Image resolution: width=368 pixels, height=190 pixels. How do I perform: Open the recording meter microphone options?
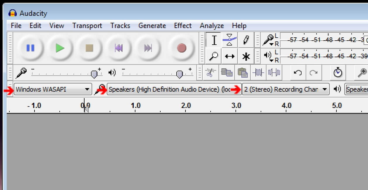tap(268, 40)
